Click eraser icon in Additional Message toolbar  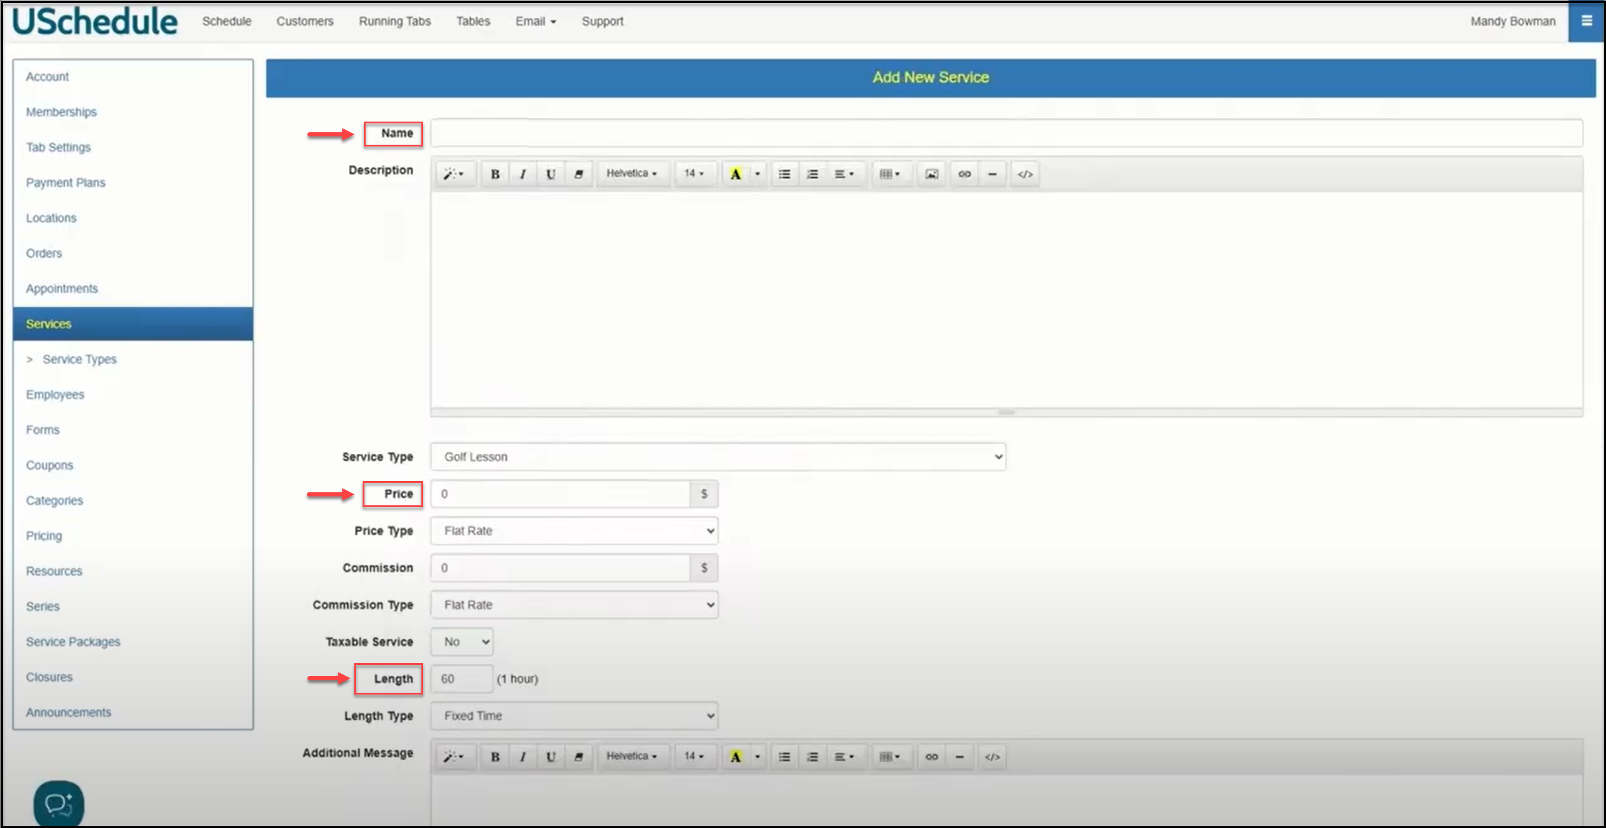click(579, 756)
